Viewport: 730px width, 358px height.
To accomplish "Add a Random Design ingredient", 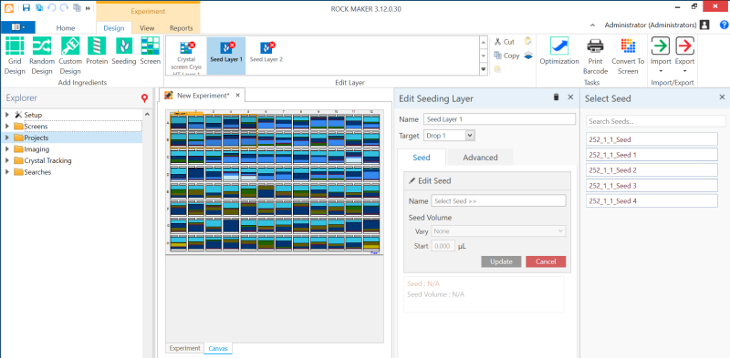I will [42, 56].
